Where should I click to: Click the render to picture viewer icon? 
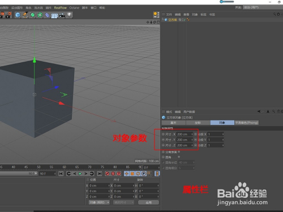(x=2, y=15)
